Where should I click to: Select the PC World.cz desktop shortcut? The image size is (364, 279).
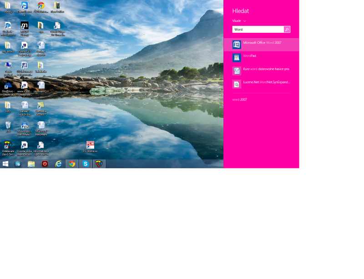pos(90,147)
